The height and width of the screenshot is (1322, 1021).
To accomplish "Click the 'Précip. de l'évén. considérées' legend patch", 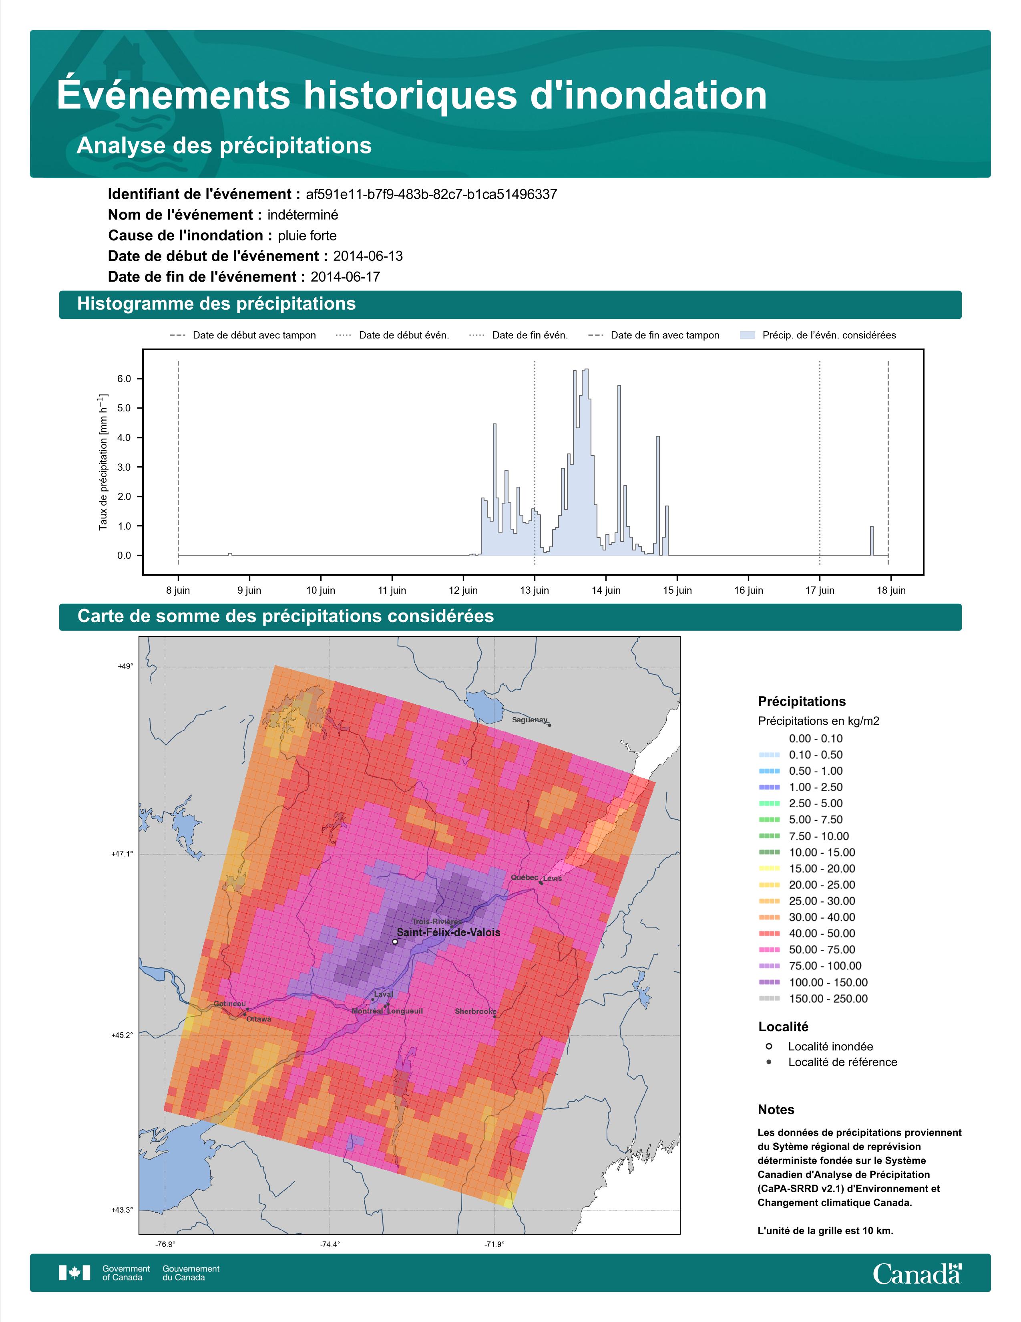I will (748, 335).
